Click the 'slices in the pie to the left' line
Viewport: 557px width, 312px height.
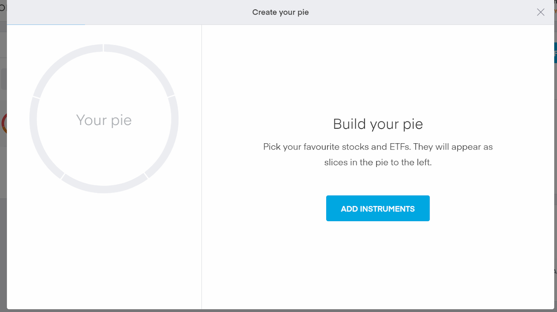[x=378, y=162]
